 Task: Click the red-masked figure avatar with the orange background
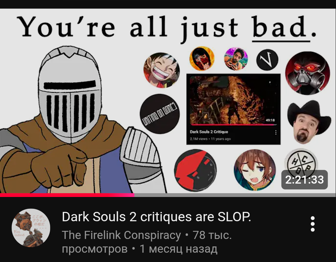(x=202, y=58)
